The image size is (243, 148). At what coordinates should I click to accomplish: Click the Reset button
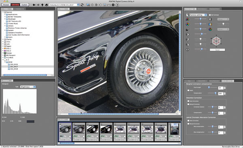217,50
